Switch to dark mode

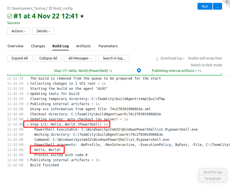click(x=206, y=65)
